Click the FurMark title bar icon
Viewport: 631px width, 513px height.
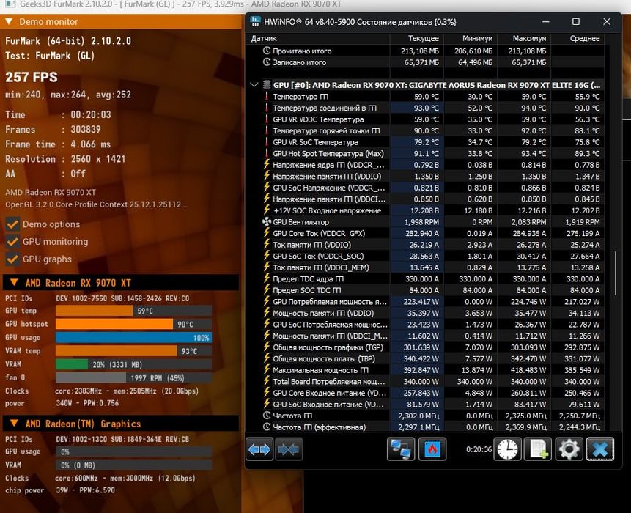tap(10, 4)
